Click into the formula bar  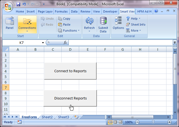click(121, 43)
